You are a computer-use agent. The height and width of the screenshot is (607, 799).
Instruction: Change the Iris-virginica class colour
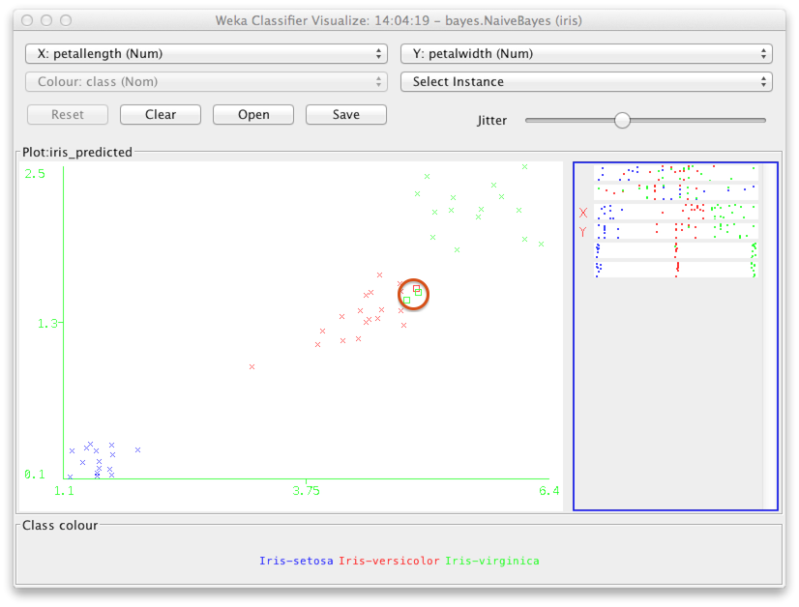point(491,561)
